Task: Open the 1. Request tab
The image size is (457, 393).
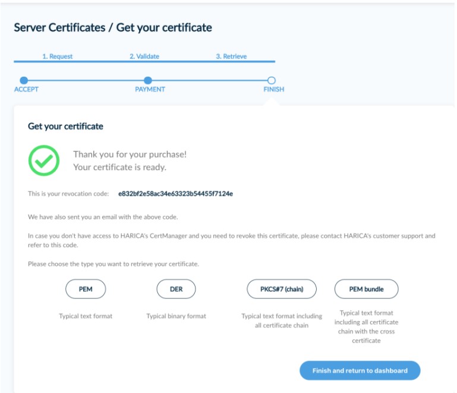Action: click(58, 56)
